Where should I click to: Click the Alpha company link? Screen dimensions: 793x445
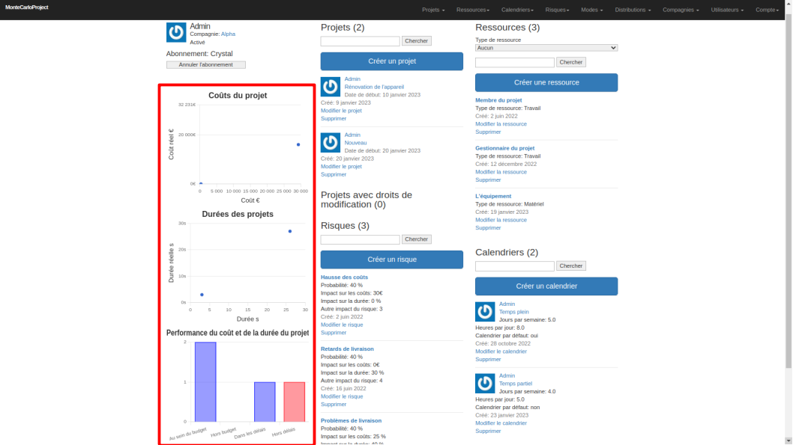(228, 34)
